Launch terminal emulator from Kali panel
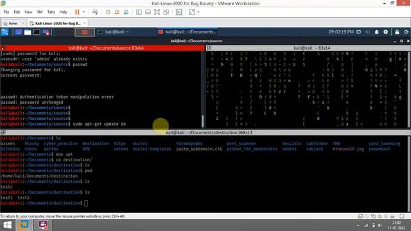Image resolution: width=411 pixels, height=231 pixels. pos(37,32)
